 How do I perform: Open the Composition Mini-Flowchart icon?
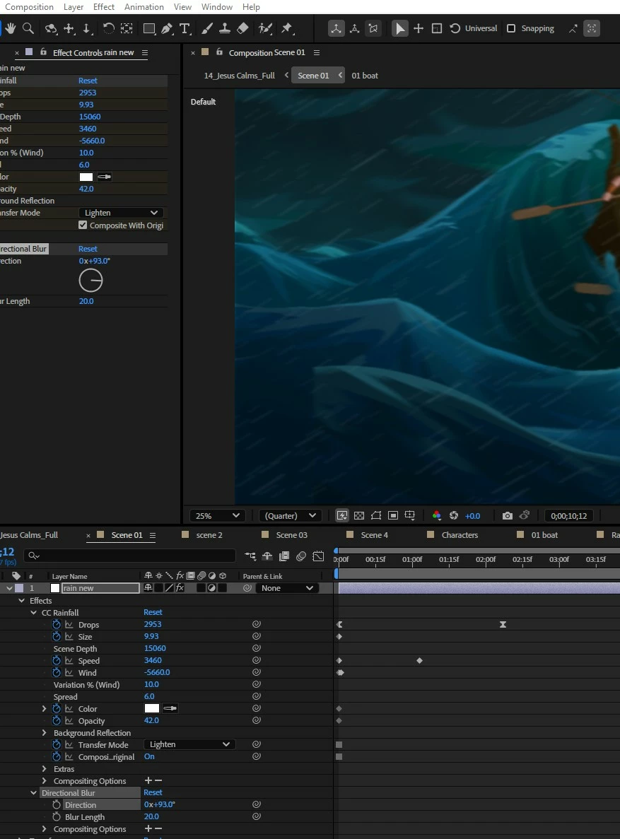point(250,556)
